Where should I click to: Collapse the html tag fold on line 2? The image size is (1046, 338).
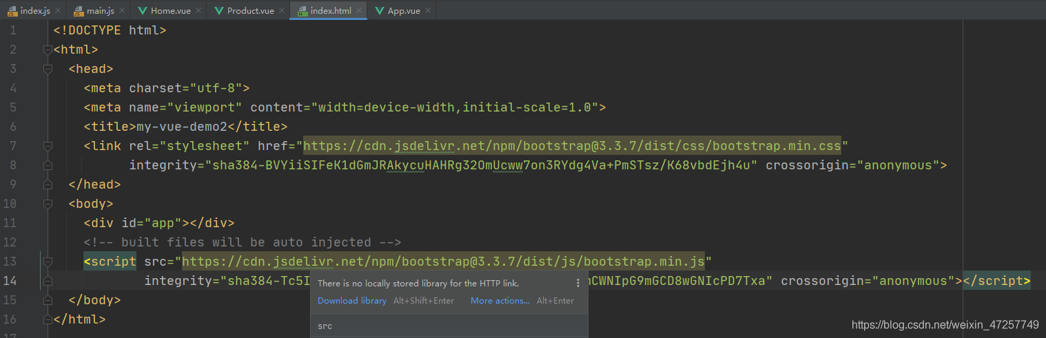tap(48, 50)
